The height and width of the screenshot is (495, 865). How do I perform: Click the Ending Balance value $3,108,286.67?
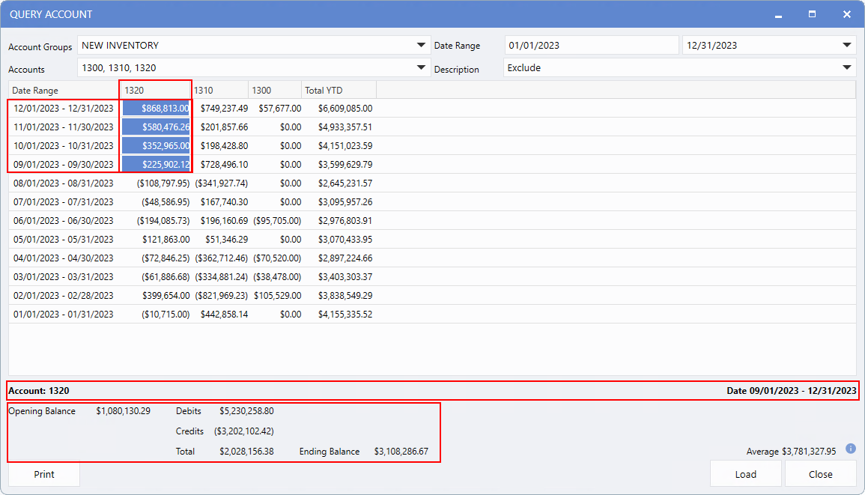pyautogui.click(x=401, y=452)
